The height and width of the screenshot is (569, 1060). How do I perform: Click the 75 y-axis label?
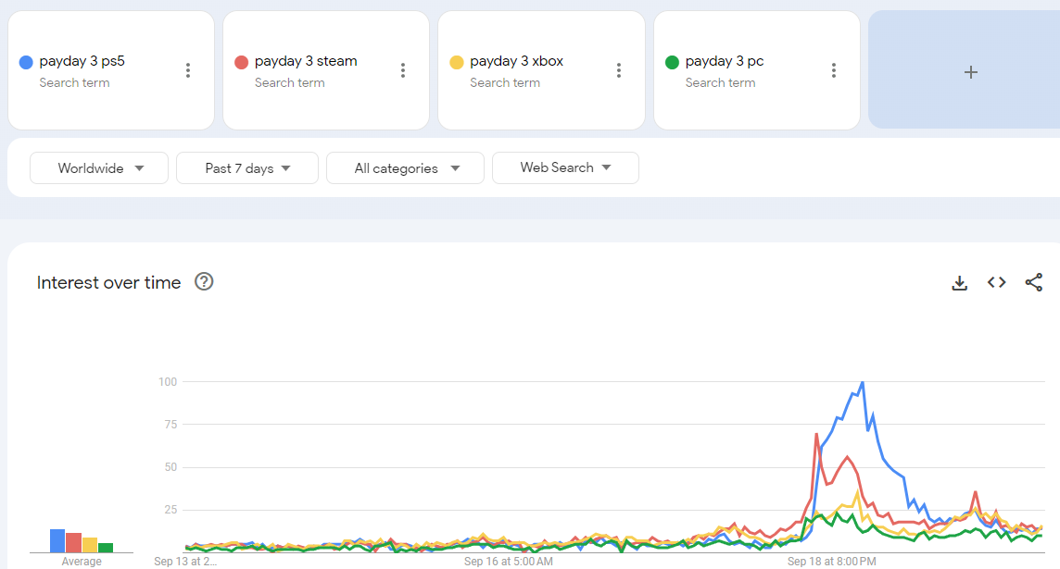170,425
